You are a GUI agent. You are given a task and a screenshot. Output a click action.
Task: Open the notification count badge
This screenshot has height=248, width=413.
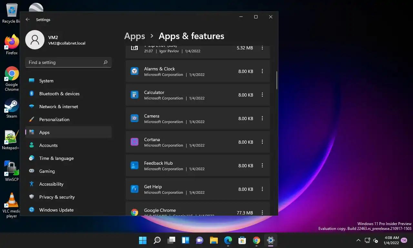pyautogui.click(x=404, y=240)
